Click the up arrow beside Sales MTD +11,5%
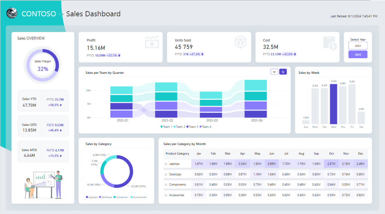 [x=61, y=156]
